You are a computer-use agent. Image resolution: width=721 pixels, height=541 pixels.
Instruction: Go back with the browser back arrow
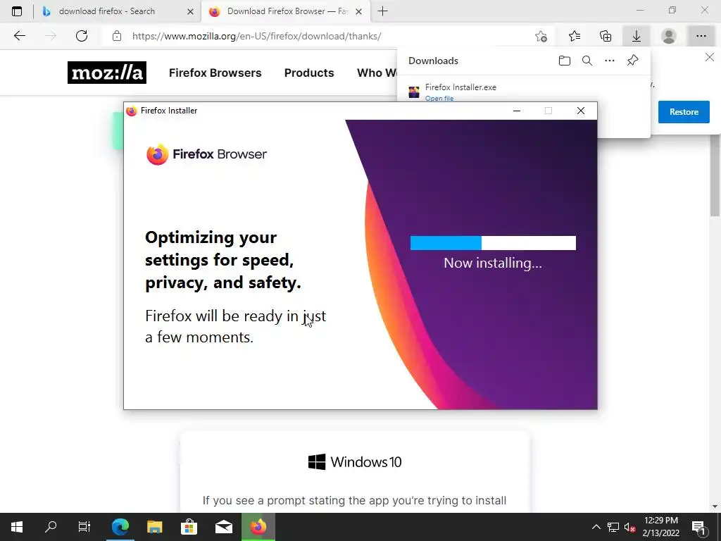19,36
